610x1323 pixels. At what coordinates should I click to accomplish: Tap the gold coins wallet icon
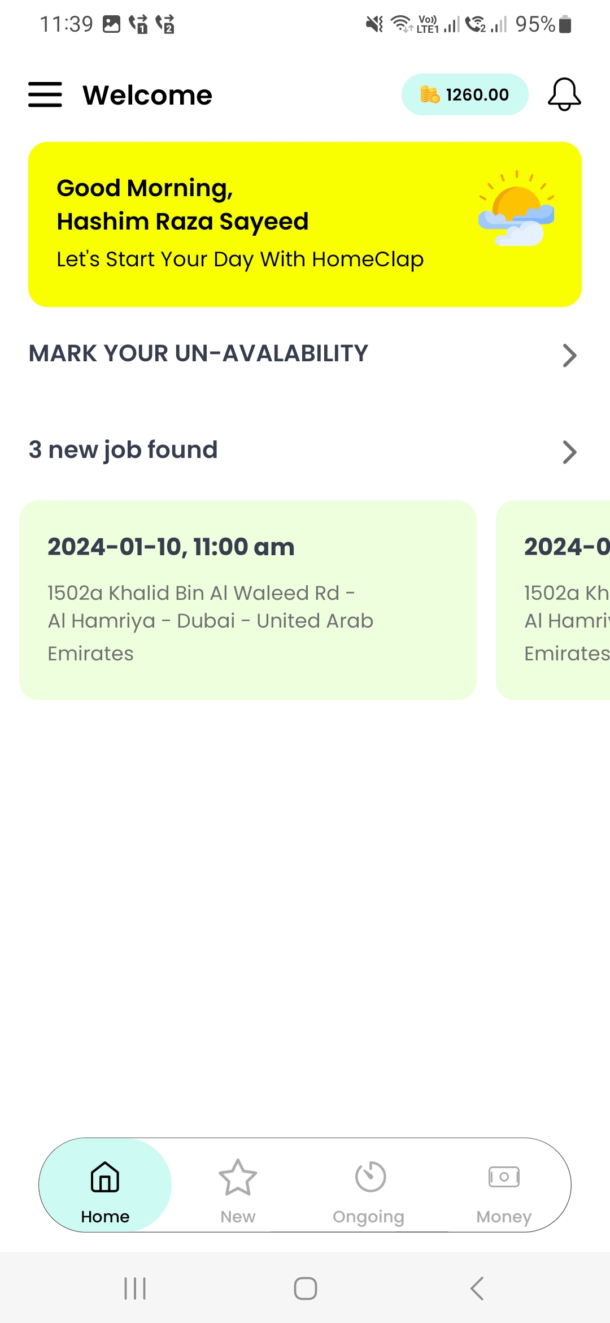[429, 94]
